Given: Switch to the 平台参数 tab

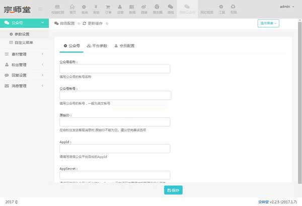Looking at the screenshot, I should (97, 46).
